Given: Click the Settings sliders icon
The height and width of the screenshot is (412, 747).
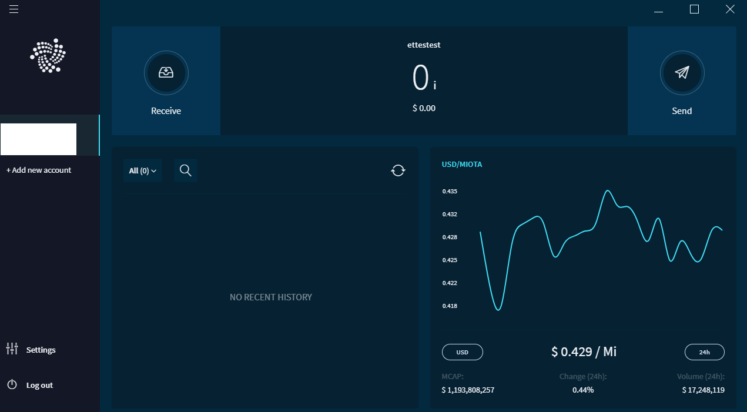Looking at the screenshot, I should point(12,349).
